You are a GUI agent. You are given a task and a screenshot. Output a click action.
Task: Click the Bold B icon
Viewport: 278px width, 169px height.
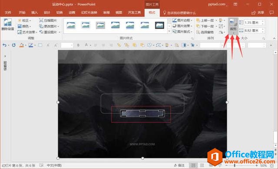point(78,45)
